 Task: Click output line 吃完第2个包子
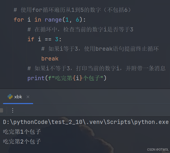click(22, 141)
